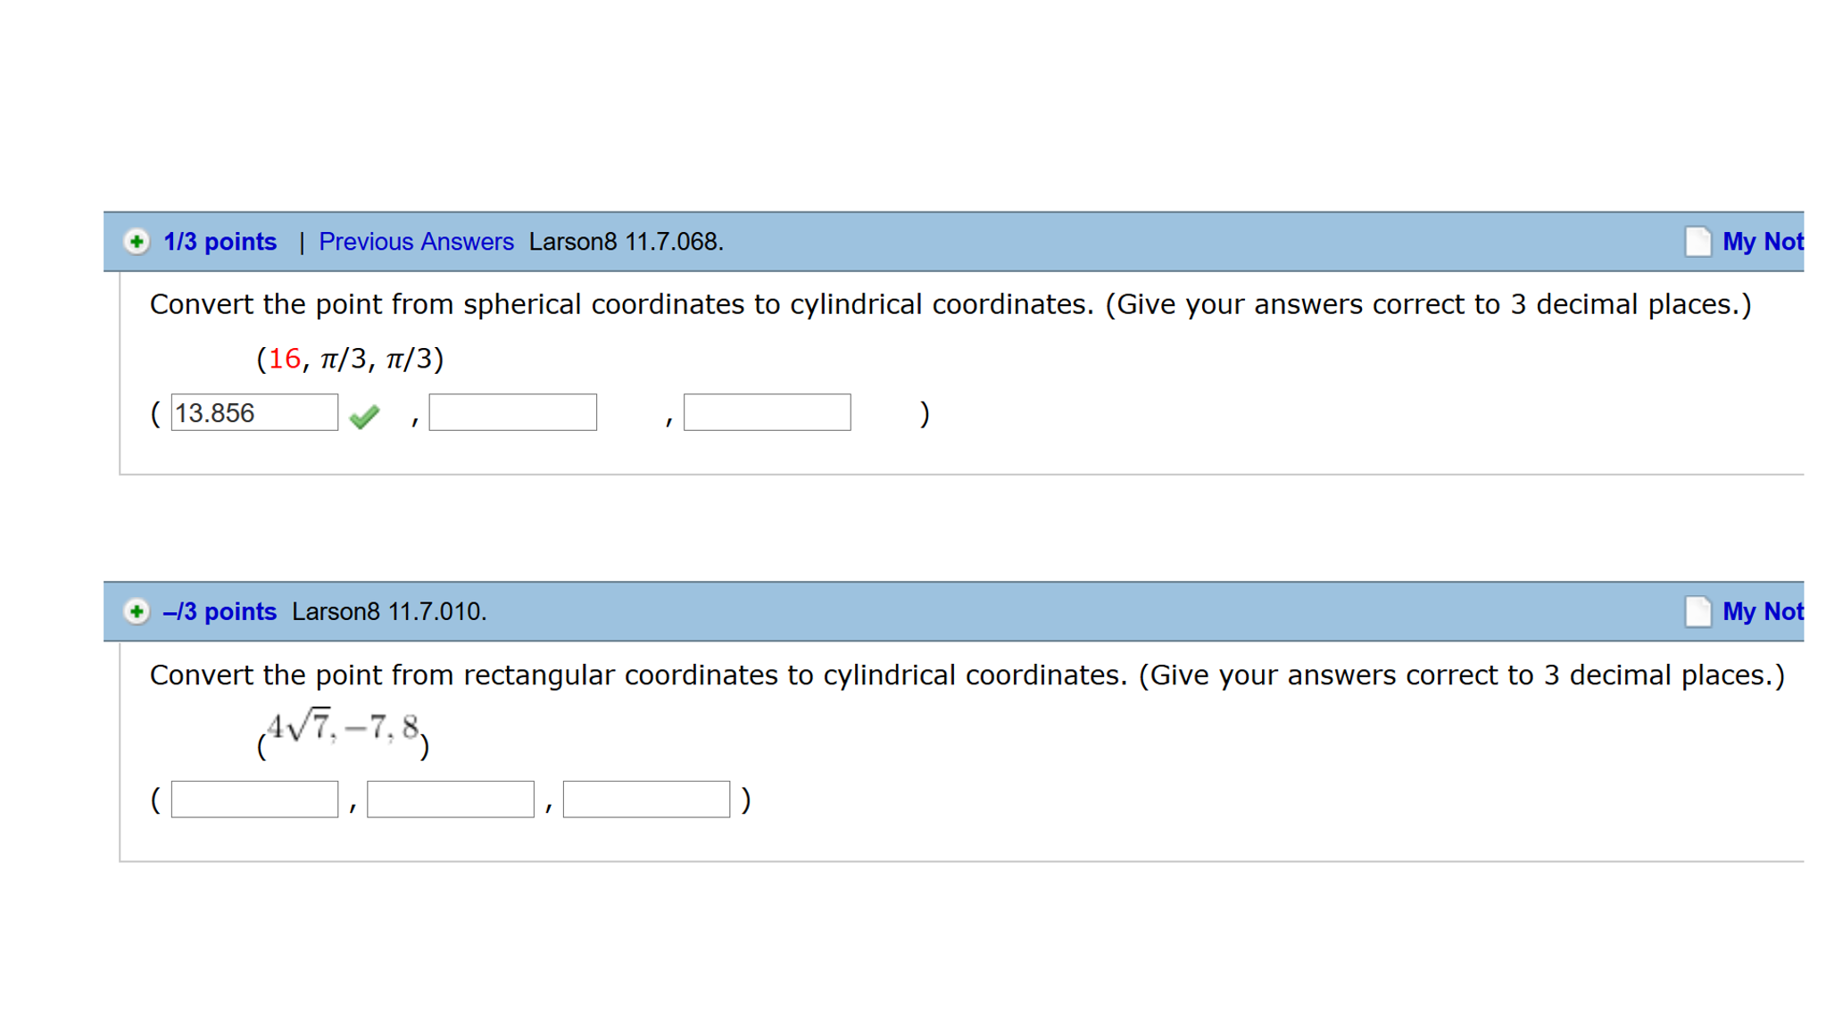Viewport: 1826px width, 1027px height.
Task: Click the –/3 points link
Action: pyautogui.click(x=220, y=612)
